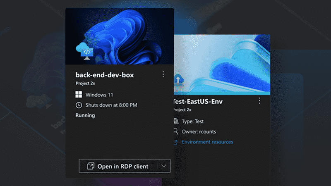Click the owner icon beside Owner: rcounts
This screenshot has height=186, width=331.
point(176,132)
